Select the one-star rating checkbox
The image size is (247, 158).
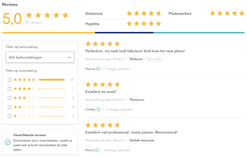(x=9, y=116)
